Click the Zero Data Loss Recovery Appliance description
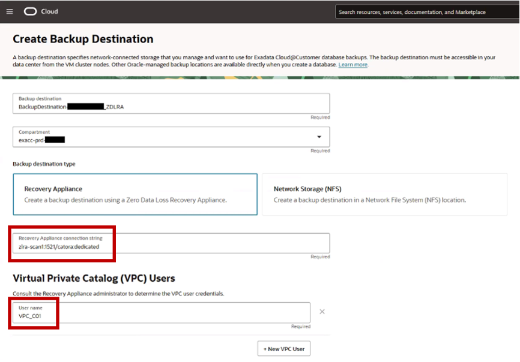The width and height of the screenshot is (520, 362). pyautogui.click(x=125, y=200)
